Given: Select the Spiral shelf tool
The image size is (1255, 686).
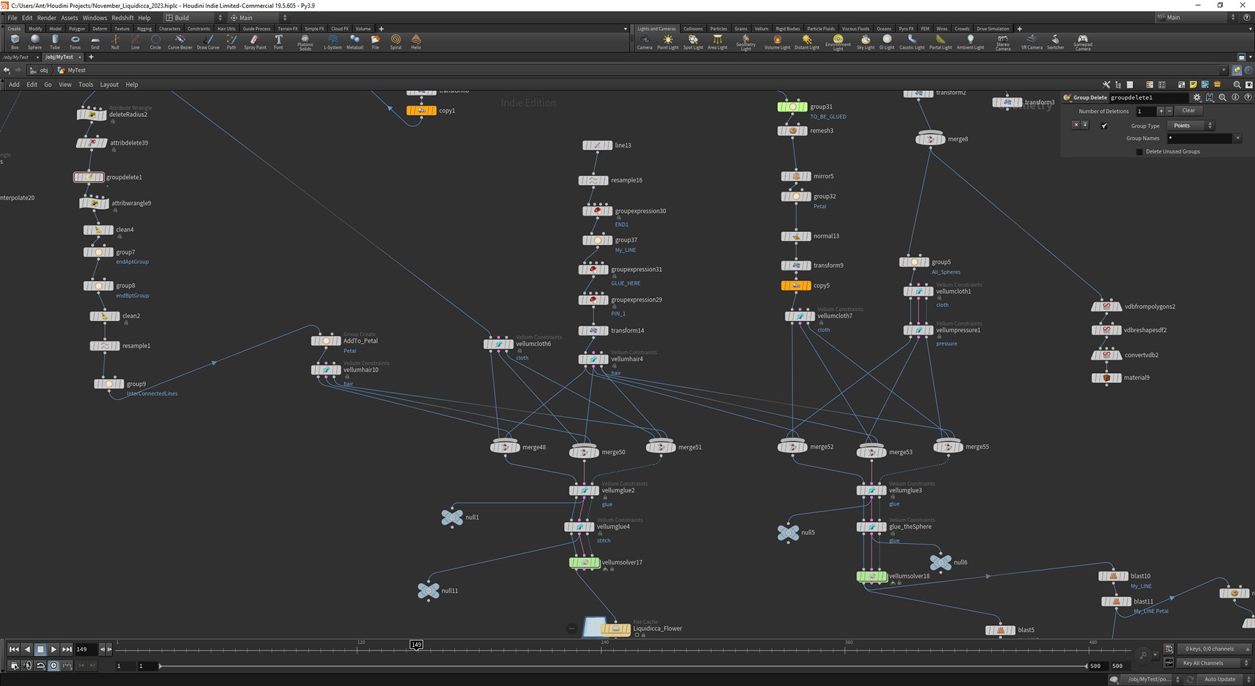Looking at the screenshot, I should pyautogui.click(x=395, y=42).
